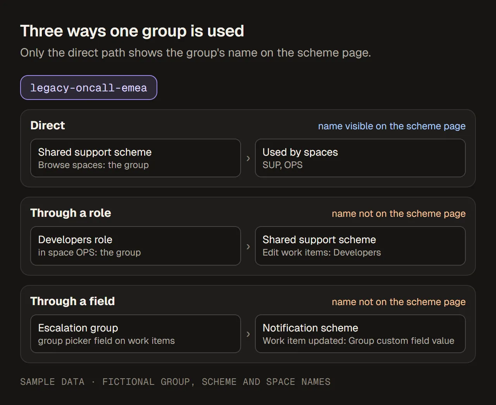Click 'in space OPS: the group' text
This screenshot has width=496, height=405.
pos(90,252)
